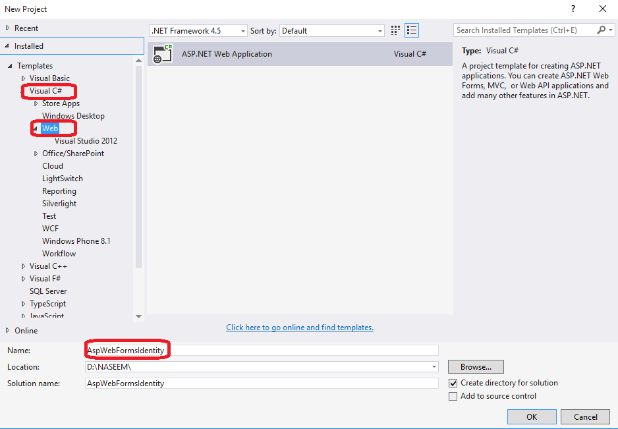Viewport: 618px width, 429px height.
Task: Click the template tree scrollbar thumb
Action: tap(138, 167)
